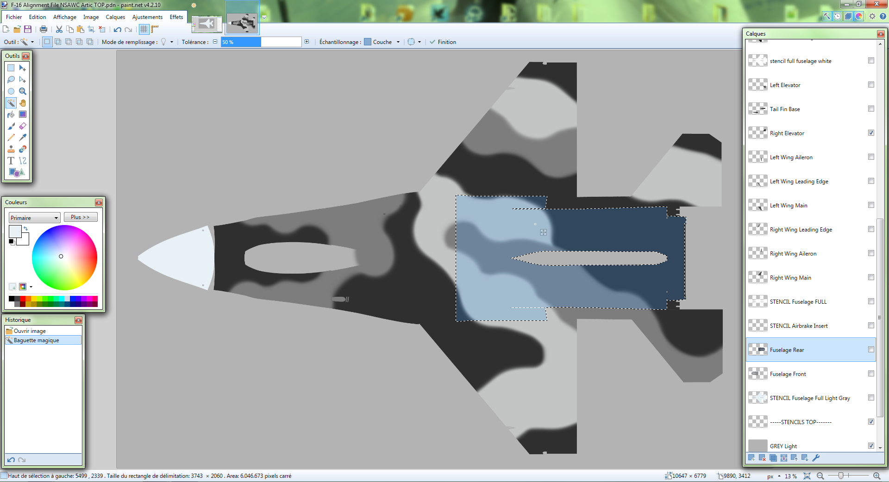Select the Eraser tool in Outils
Viewport: 889px width, 482px height.
pos(23,126)
